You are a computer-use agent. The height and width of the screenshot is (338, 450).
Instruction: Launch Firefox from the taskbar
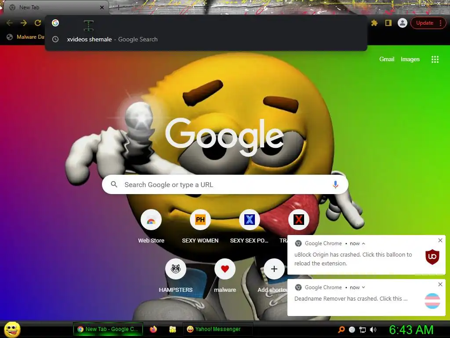click(x=153, y=329)
